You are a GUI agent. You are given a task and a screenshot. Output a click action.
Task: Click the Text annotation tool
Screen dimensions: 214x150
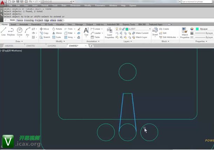pyautogui.click(x=86, y=31)
